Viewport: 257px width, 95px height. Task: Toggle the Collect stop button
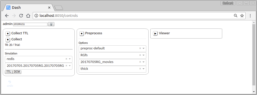click(8, 40)
